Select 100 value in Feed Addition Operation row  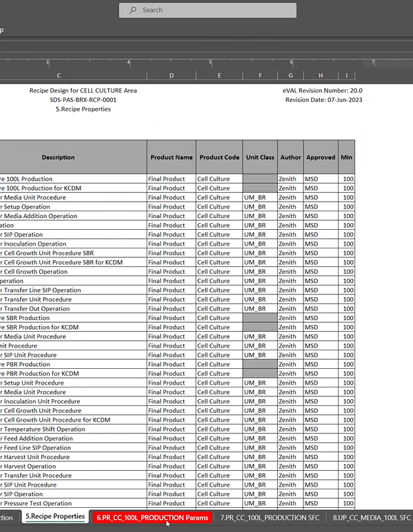click(x=346, y=438)
